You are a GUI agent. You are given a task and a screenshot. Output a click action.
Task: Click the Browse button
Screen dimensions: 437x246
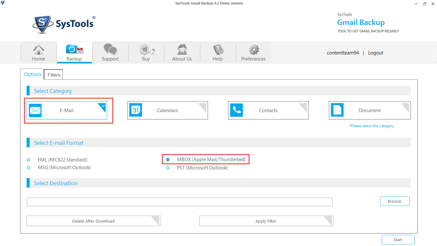coord(395,201)
